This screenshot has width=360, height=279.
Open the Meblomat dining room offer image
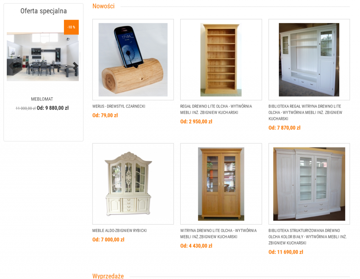pyautogui.click(x=43, y=57)
